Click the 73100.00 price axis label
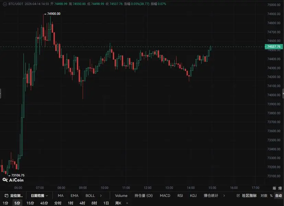284x206 pixels. 274,176
